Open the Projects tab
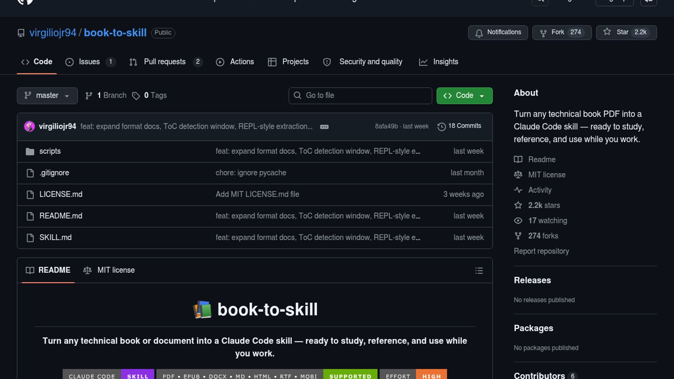Screen dimensions: 674x379 [288, 62]
